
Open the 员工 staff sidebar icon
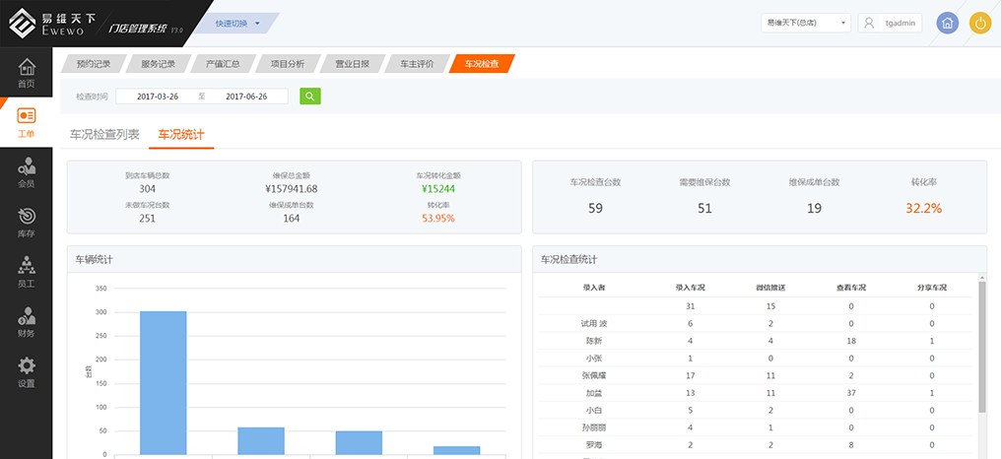tap(27, 271)
